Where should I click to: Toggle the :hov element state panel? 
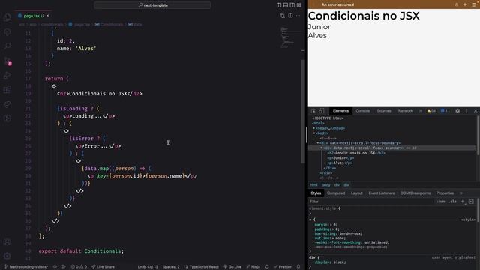pyautogui.click(x=441, y=202)
